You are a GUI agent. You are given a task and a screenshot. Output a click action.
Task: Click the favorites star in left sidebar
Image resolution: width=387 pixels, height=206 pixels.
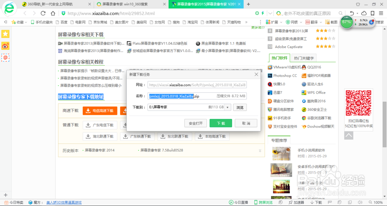5,34
